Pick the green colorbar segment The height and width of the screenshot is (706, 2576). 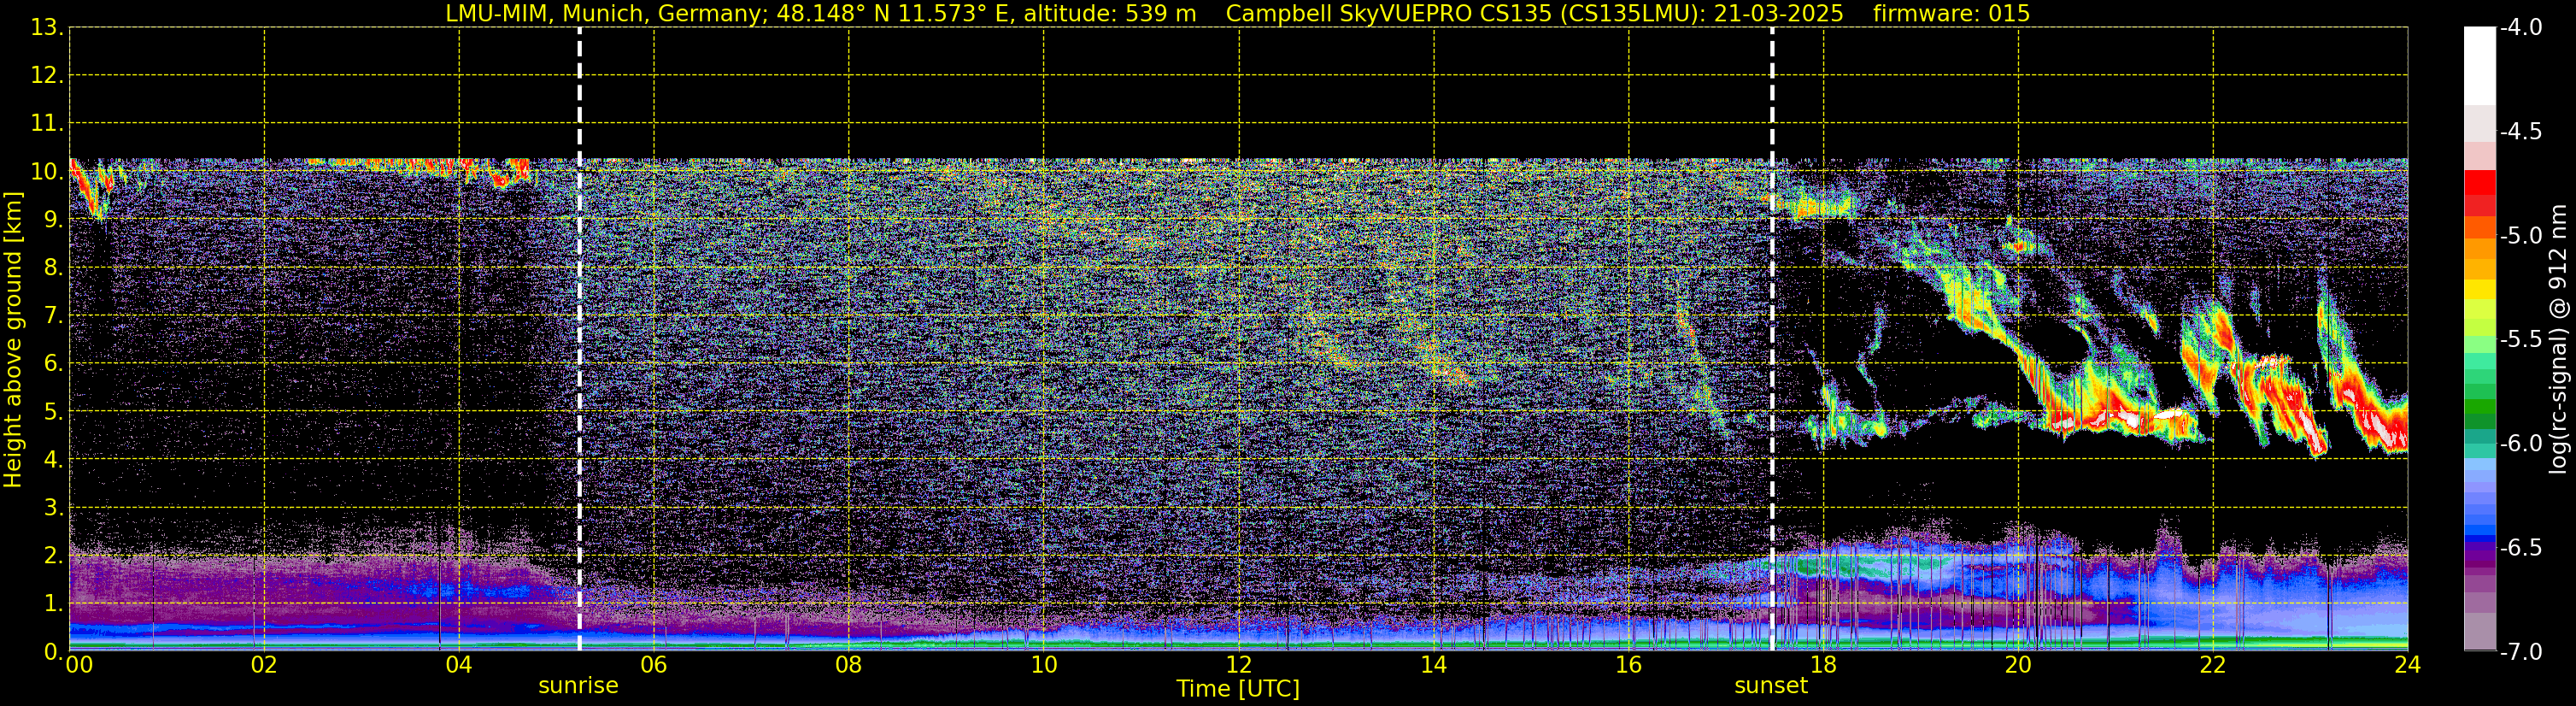click(x=2479, y=407)
